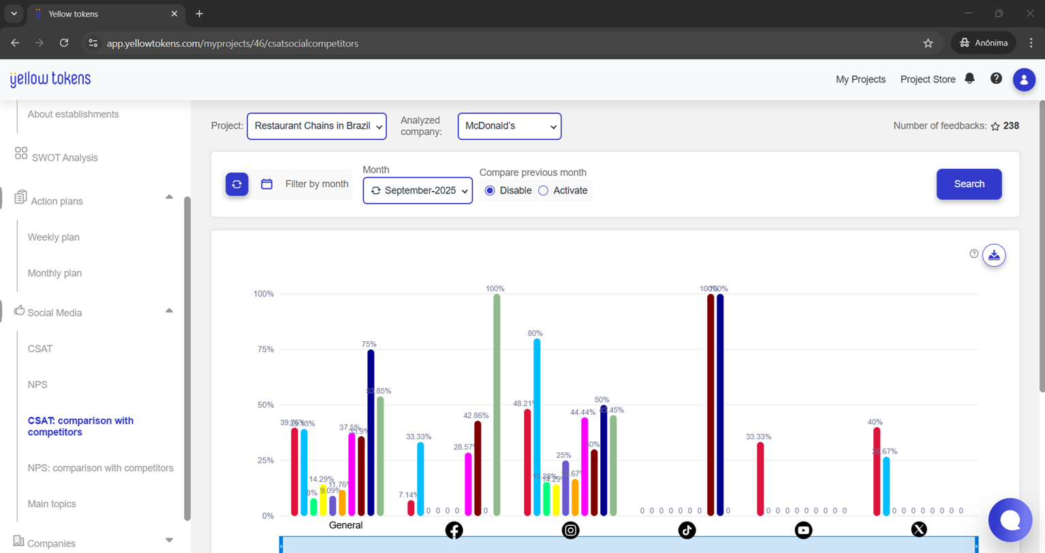Bookmark this page with the star icon
The image size is (1045, 553).
[x=928, y=43]
